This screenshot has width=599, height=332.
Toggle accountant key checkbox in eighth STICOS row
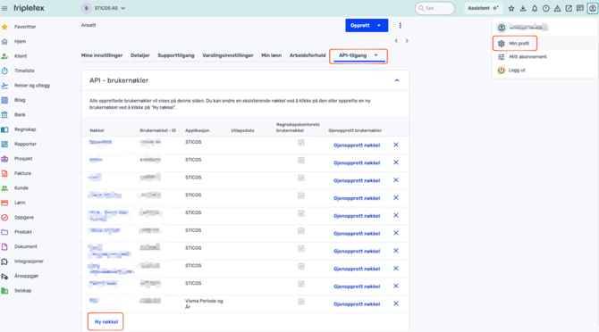pyautogui.click(x=301, y=267)
